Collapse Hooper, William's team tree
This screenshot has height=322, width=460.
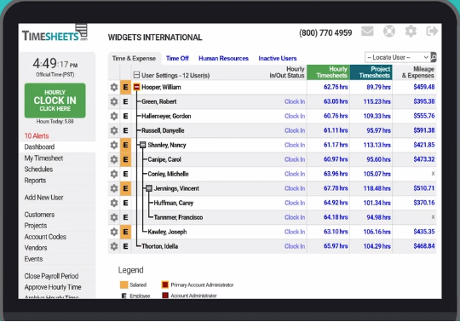[136, 87]
